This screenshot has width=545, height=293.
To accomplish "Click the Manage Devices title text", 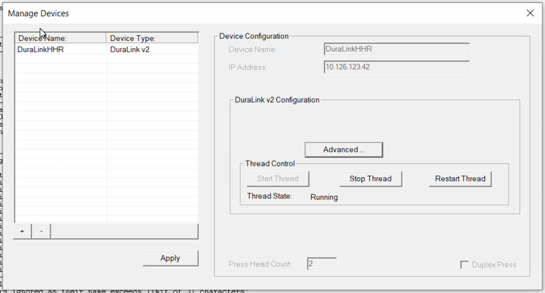I will 38,13.
